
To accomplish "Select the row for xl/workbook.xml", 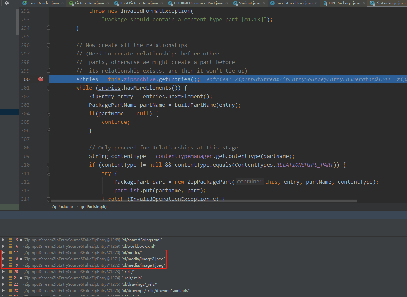I will point(203,246).
